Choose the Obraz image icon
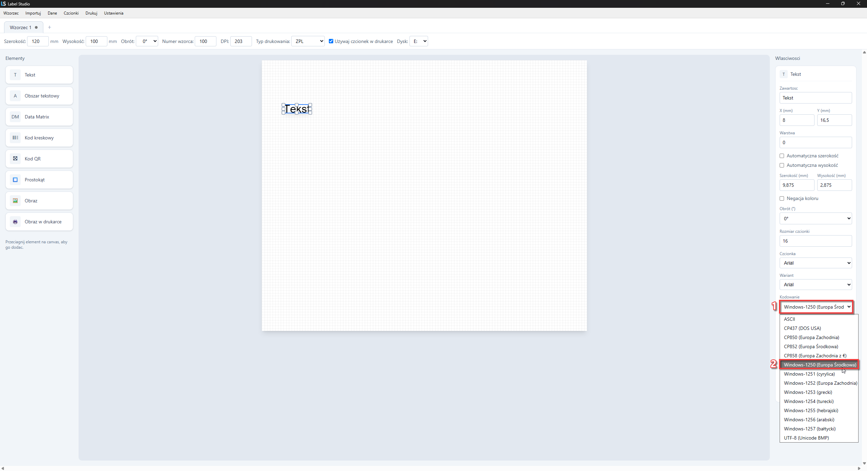867x471 pixels. point(15,201)
